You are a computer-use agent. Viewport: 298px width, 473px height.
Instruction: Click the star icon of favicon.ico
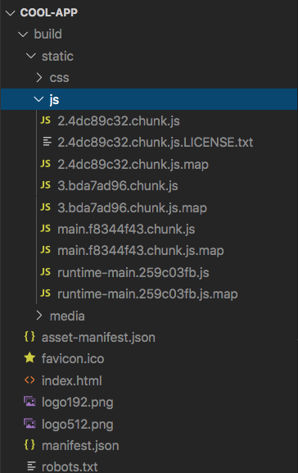coord(29,358)
